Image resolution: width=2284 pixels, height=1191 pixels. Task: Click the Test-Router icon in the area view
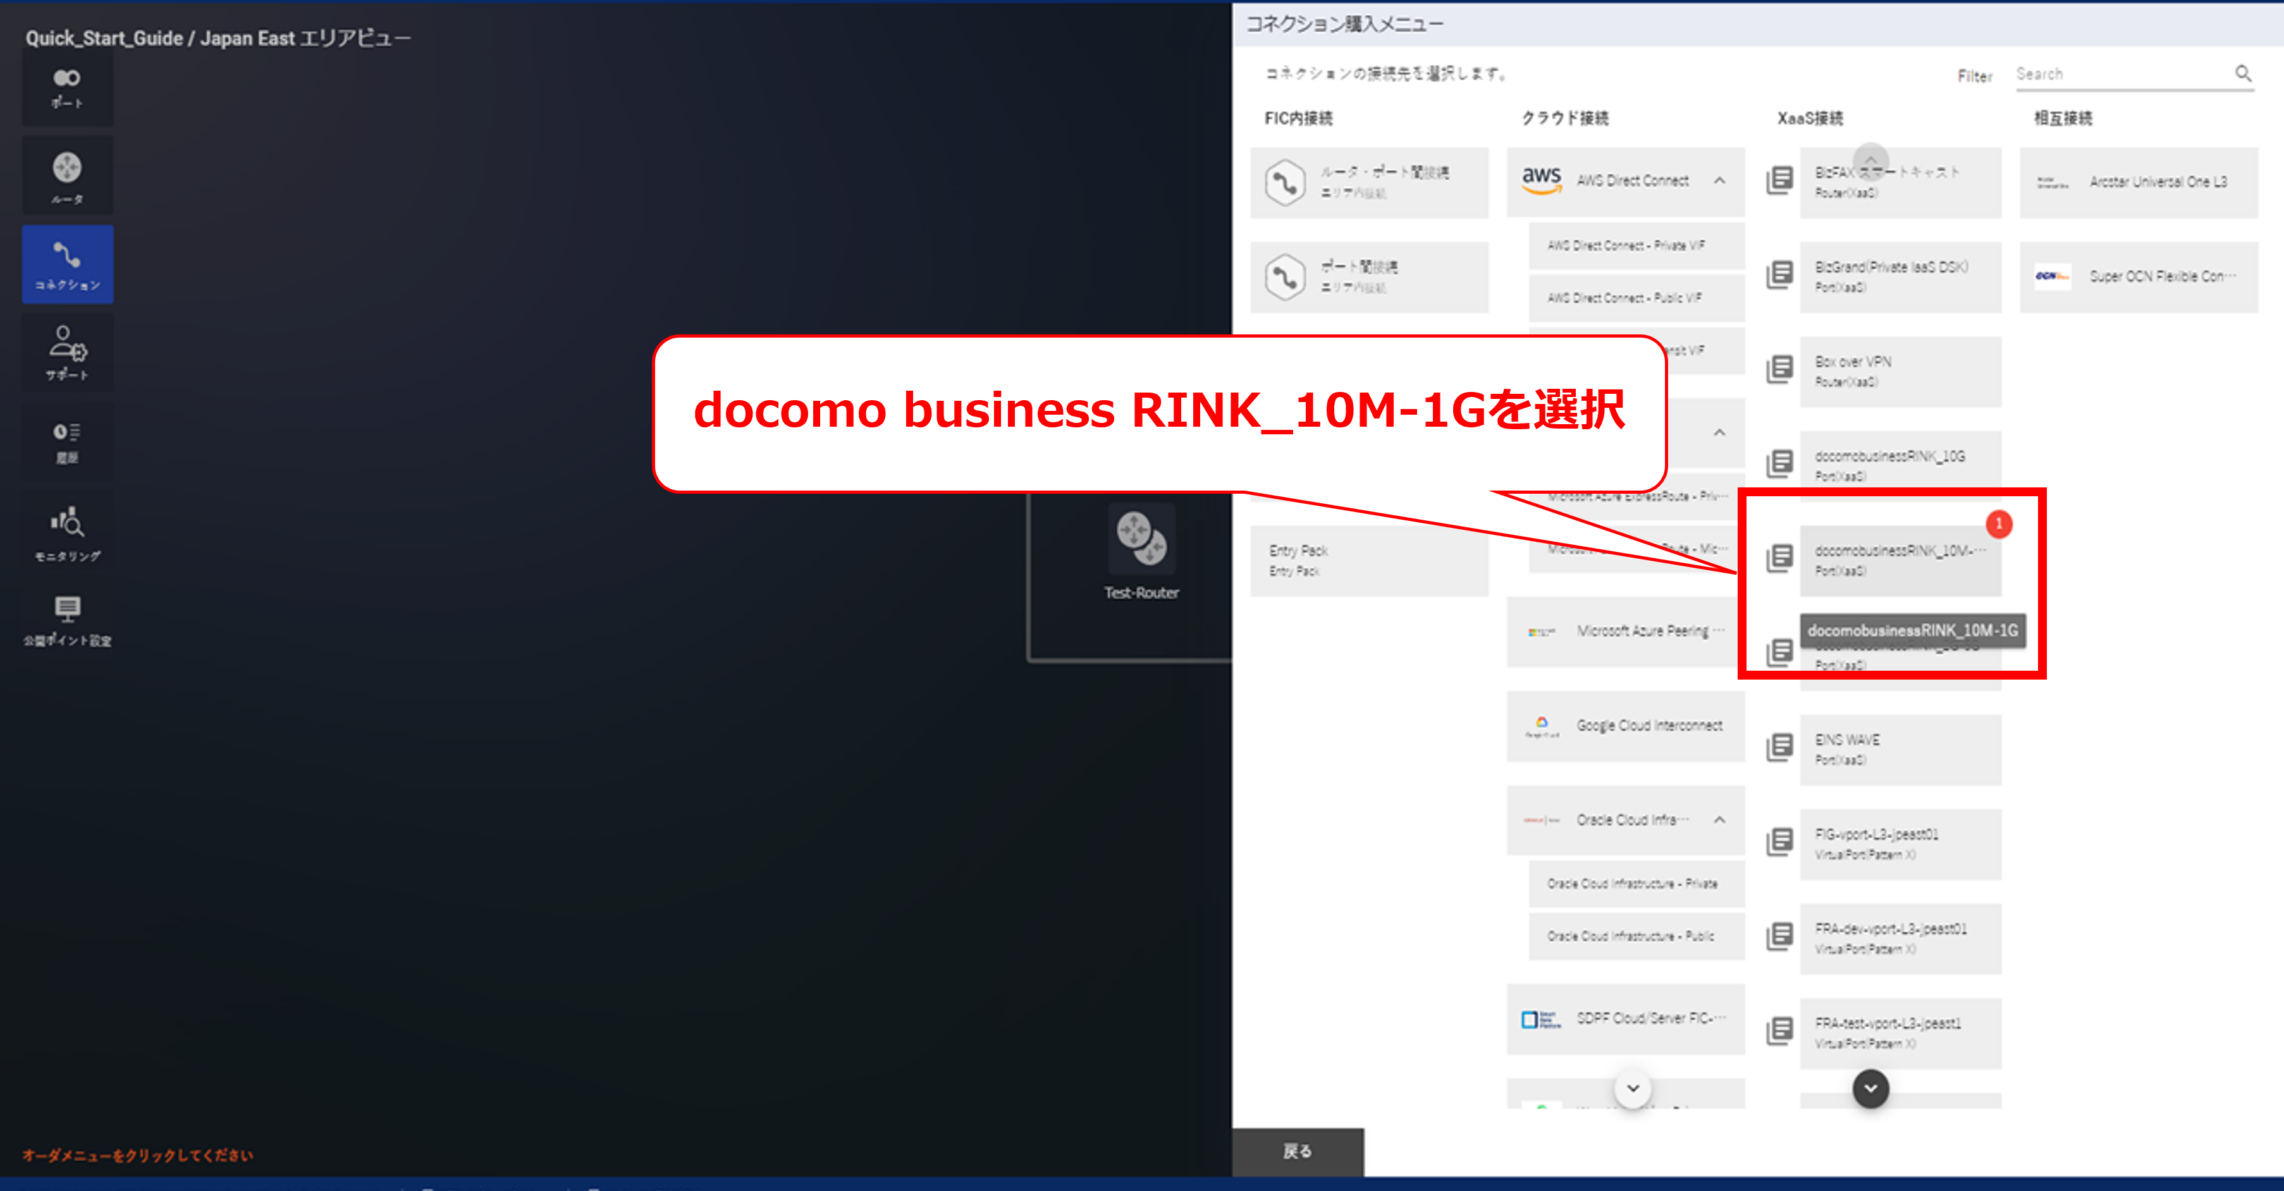coord(1141,540)
